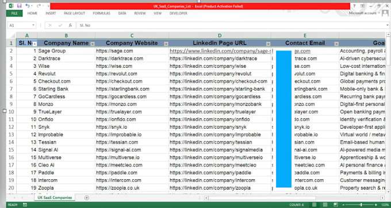Select column E header

[305, 36]
